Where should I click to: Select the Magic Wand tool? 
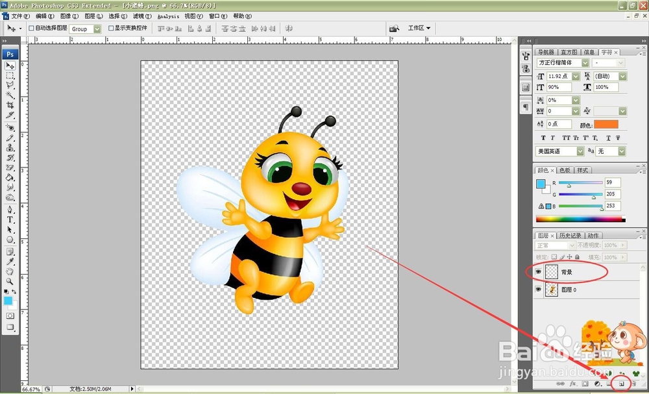(x=10, y=95)
